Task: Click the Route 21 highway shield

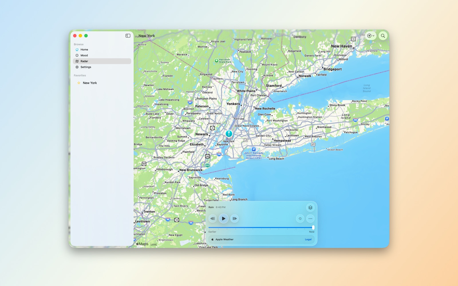Action: pyautogui.click(x=212, y=128)
